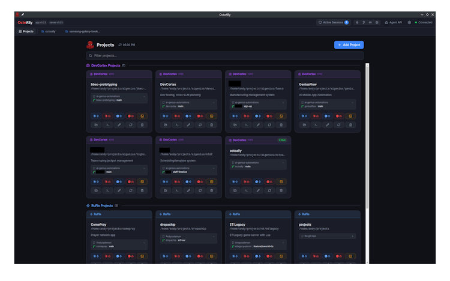Open the samsung-galaxy-book tab
Image resolution: width=450 pixels, height=281 pixels.
(83, 31)
